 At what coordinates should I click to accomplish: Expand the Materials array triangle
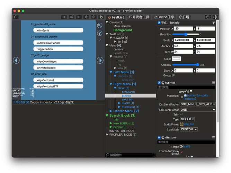(x=191, y=91)
